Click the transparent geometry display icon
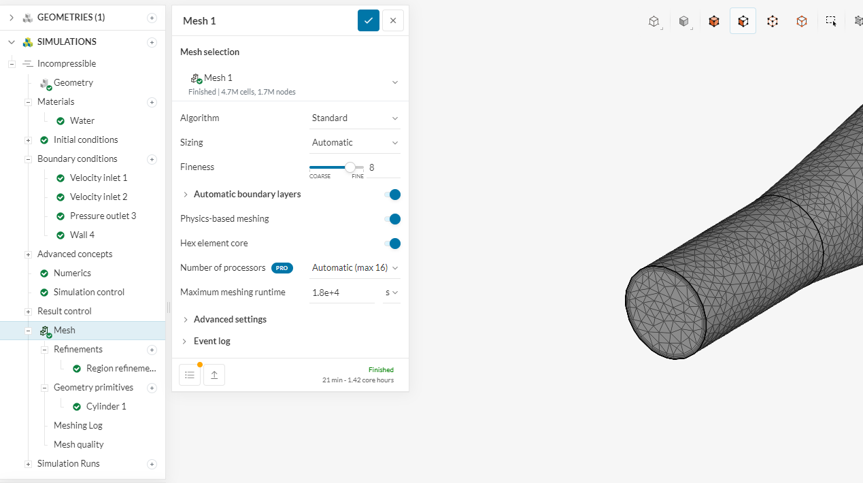This screenshot has height=483, width=863. pyautogui.click(x=683, y=20)
